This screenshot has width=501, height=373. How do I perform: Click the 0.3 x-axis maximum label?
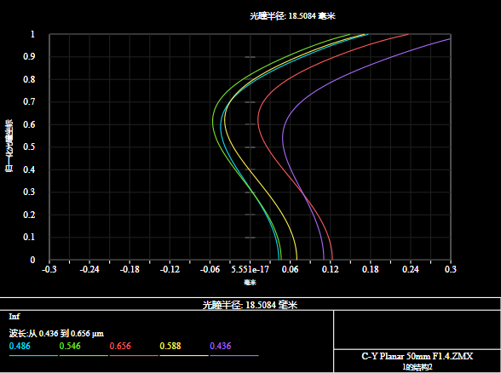click(450, 269)
